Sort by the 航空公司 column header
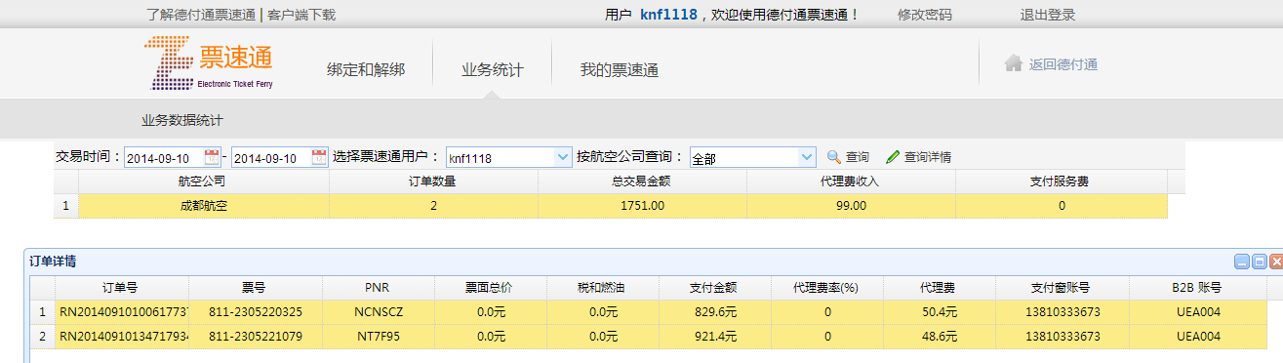The image size is (1283, 363). pos(203,181)
